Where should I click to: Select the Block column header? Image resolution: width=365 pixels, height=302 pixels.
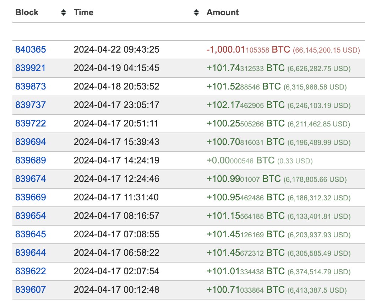point(27,12)
